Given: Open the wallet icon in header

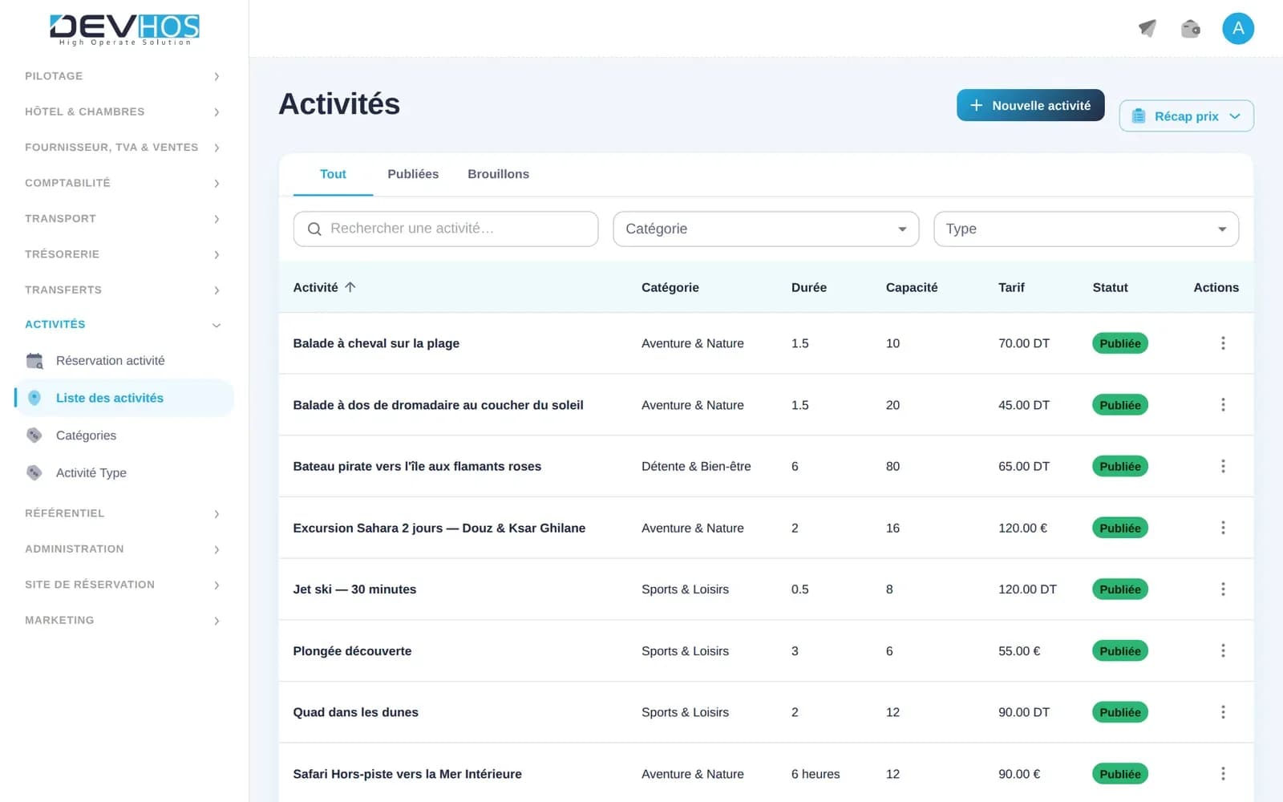Looking at the screenshot, I should point(1191,29).
